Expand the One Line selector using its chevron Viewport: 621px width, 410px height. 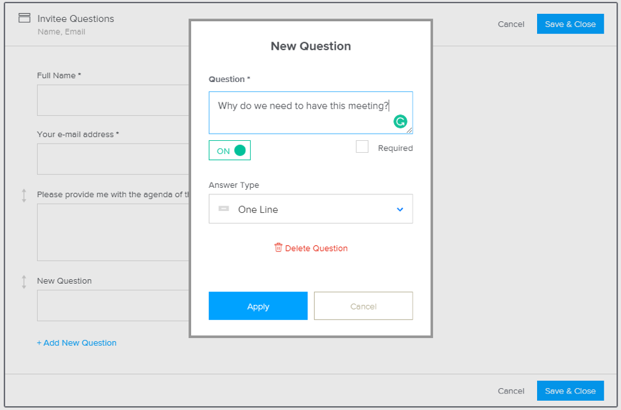point(399,208)
